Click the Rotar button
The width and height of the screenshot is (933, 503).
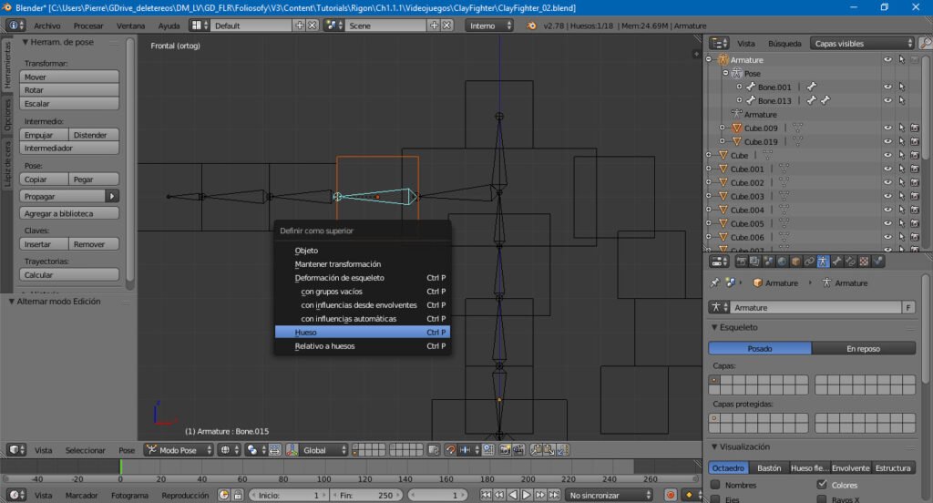[69, 90]
